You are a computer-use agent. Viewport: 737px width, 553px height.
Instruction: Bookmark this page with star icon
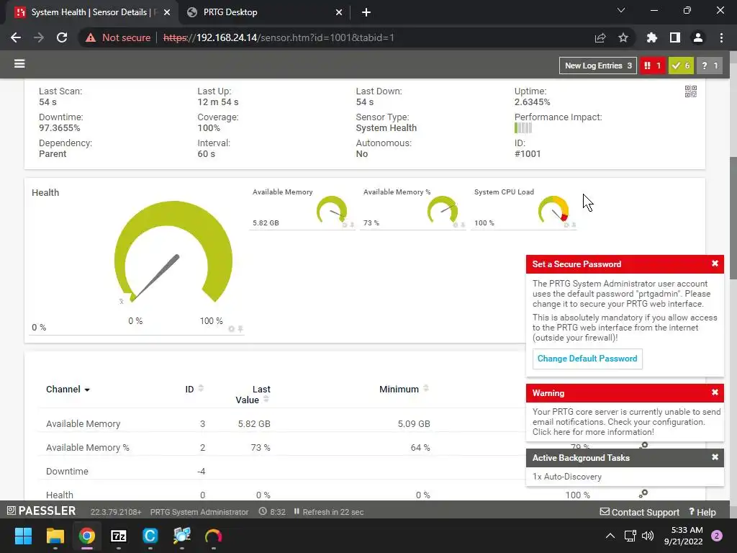tap(623, 37)
